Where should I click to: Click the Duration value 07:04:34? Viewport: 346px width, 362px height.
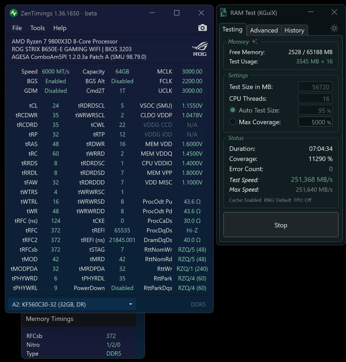tap(321, 149)
